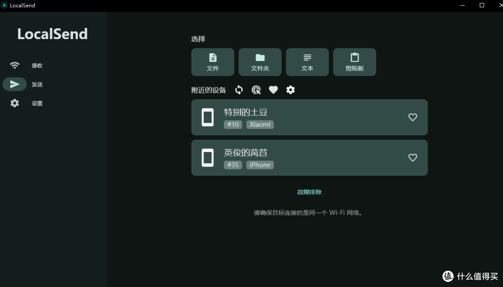Click the LocalSend logo in the sidebar
Image resolution: width=503 pixels, height=287 pixels.
click(x=52, y=33)
